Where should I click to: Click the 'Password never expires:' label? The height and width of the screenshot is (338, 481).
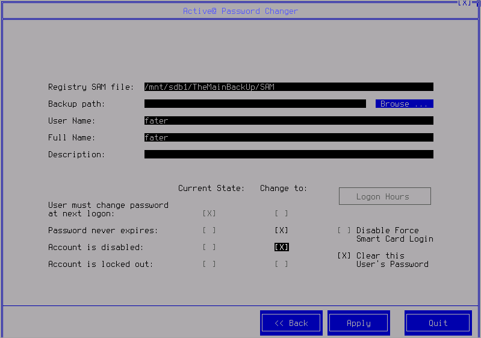[103, 231]
